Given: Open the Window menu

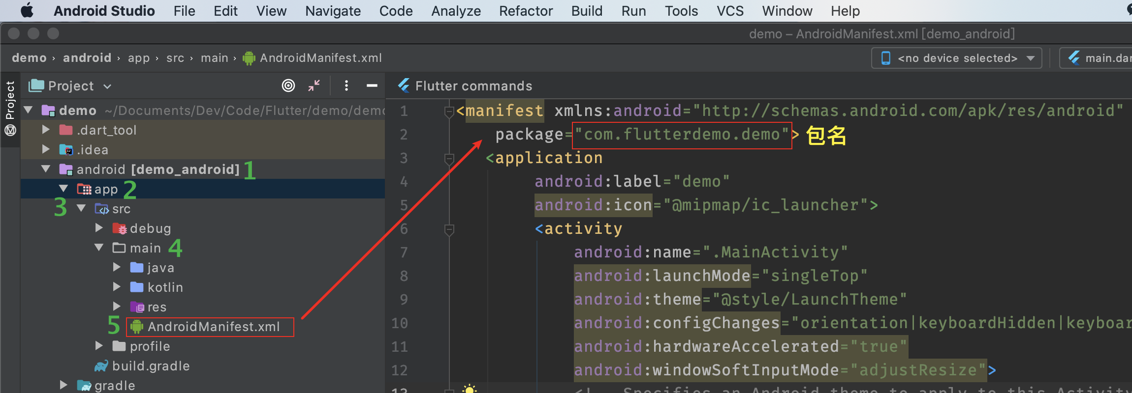Looking at the screenshot, I should [x=787, y=11].
